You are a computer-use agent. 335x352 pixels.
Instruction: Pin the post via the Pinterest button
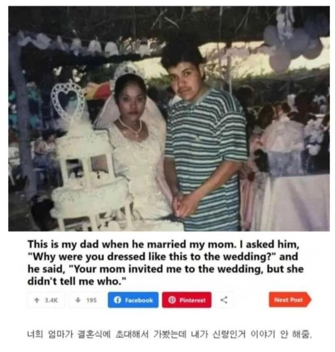pyautogui.click(x=186, y=300)
